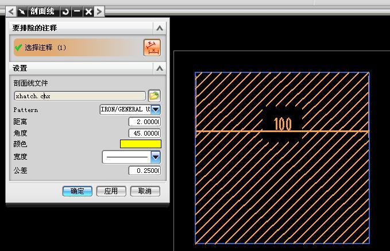Click the 应用 apply button

[111, 191]
